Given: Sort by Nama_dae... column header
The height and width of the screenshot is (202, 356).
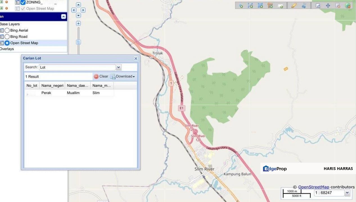Looking at the screenshot, I should [78, 86].
